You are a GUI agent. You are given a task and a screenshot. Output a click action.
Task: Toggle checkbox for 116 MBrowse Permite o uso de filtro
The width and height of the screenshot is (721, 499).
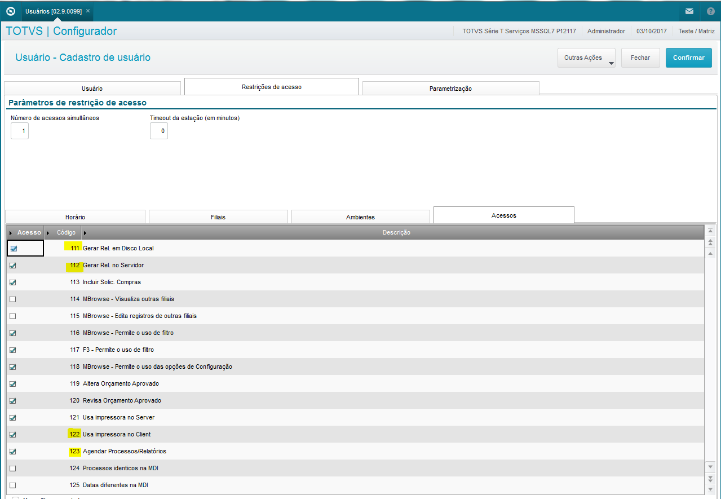point(13,333)
